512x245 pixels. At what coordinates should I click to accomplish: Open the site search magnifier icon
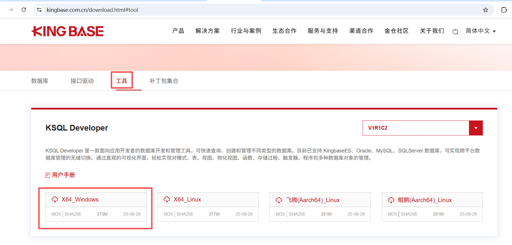tap(455, 32)
